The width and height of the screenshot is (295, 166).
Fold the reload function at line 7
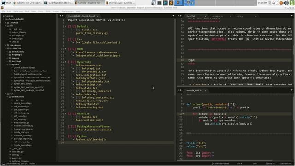tap(184, 104)
